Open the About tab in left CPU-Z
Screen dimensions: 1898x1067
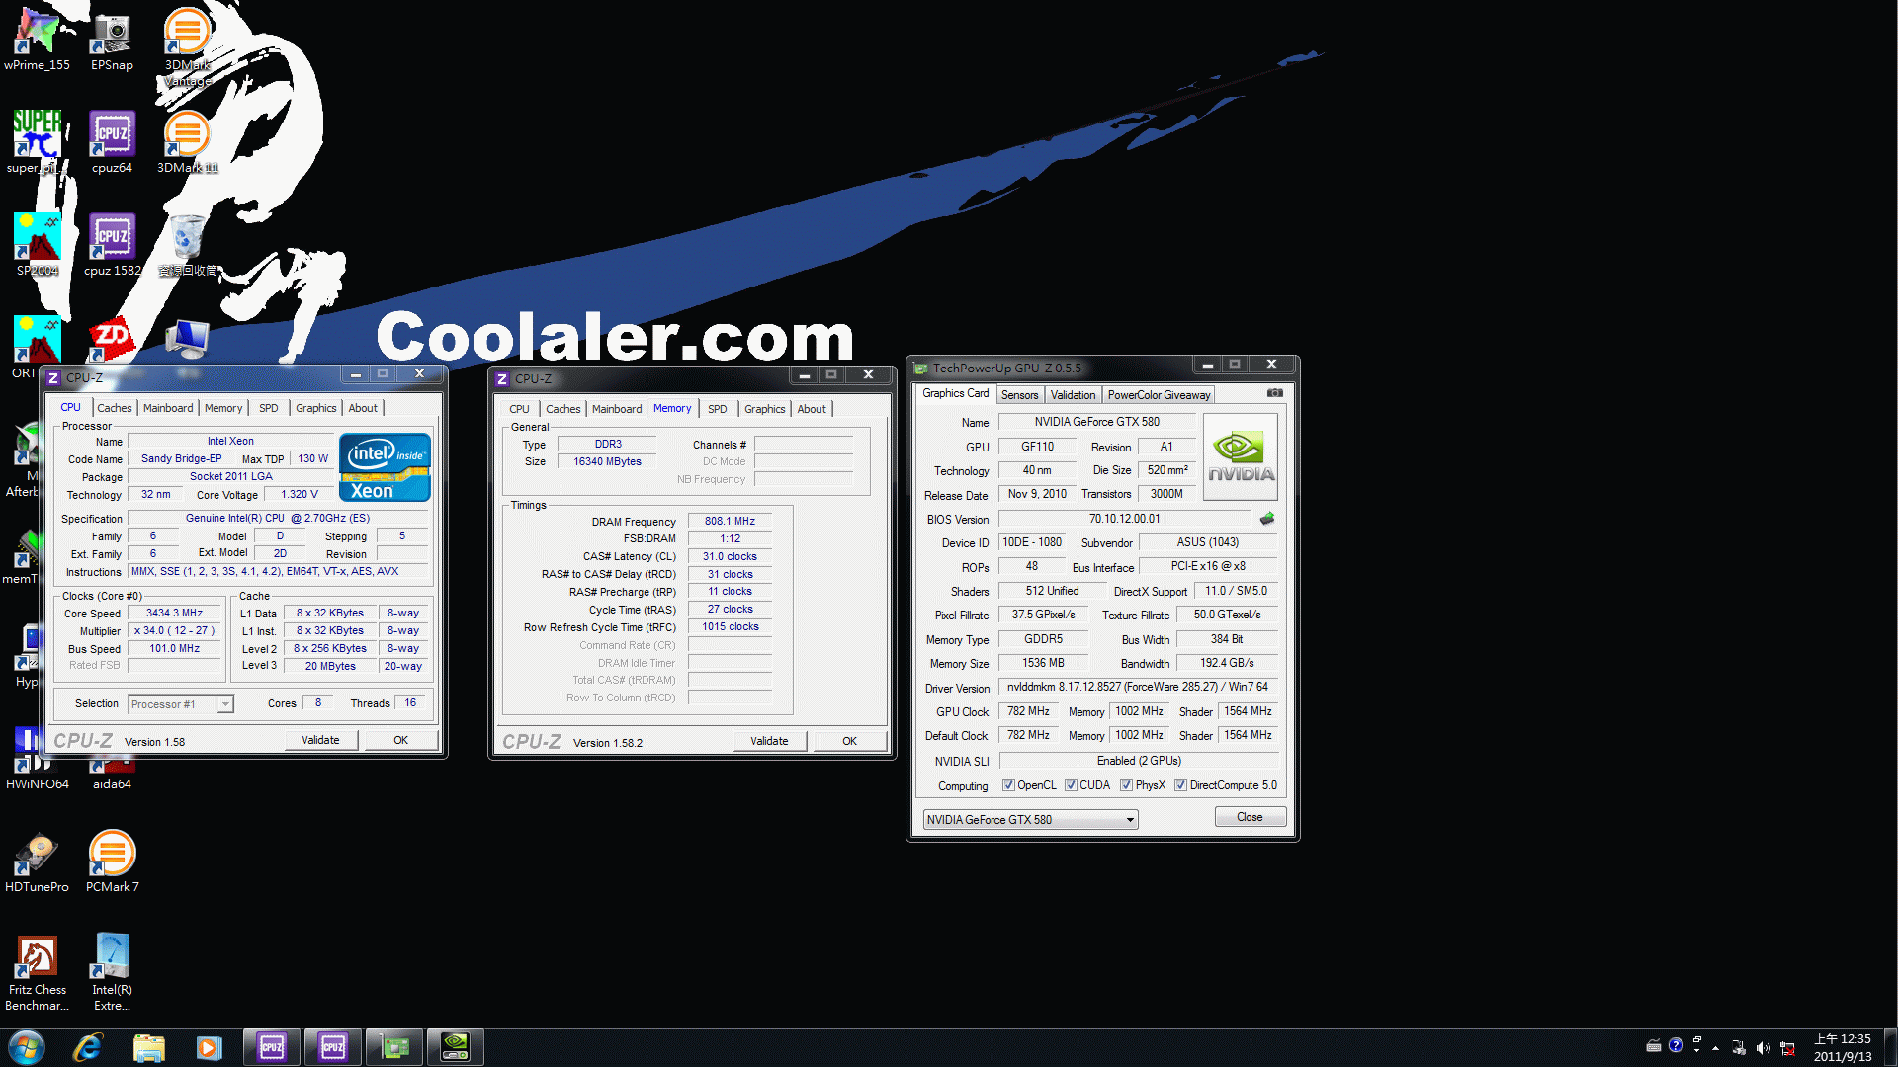363,408
